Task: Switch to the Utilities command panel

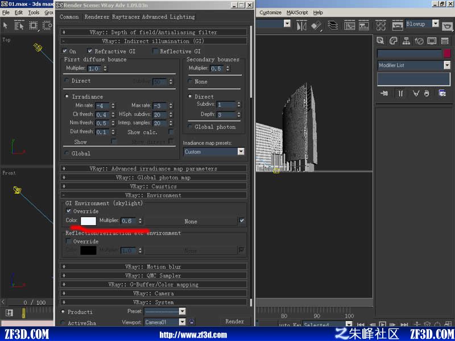Action: click(445, 41)
